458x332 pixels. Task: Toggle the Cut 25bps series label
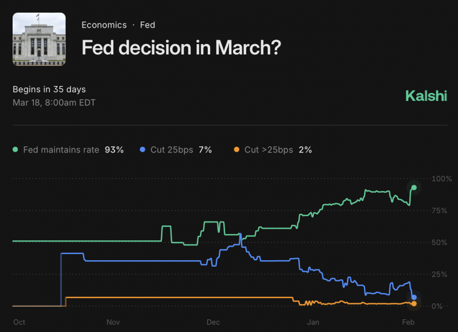pos(172,150)
